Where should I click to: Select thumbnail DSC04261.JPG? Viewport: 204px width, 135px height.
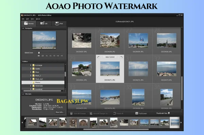[82, 69]
